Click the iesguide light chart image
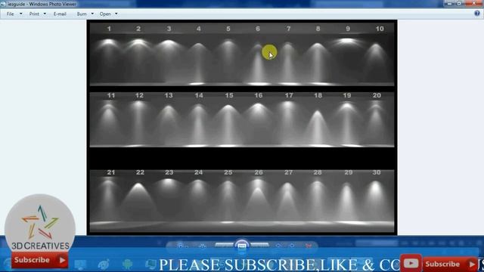Image resolution: width=484 pixels, height=272 pixels. [242, 128]
